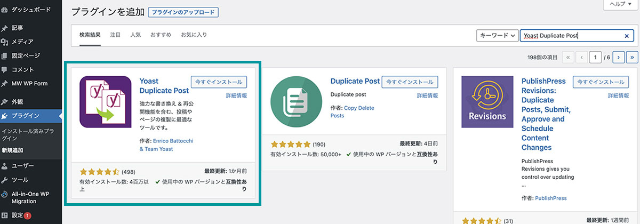Click the 設定 settings icon in the sidebar
This screenshot has width=640, height=224.
pos(5,215)
